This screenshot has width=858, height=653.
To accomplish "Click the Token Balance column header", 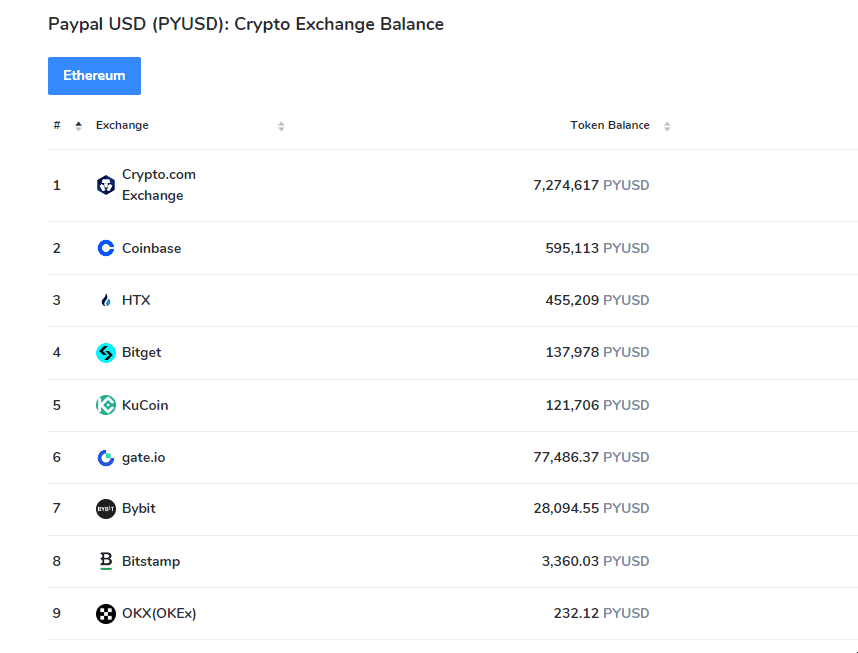I will tap(610, 126).
